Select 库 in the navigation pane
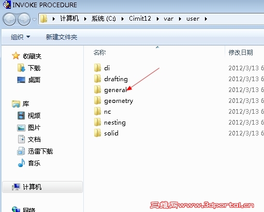This screenshot has height=212, width=264. (26, 104)
